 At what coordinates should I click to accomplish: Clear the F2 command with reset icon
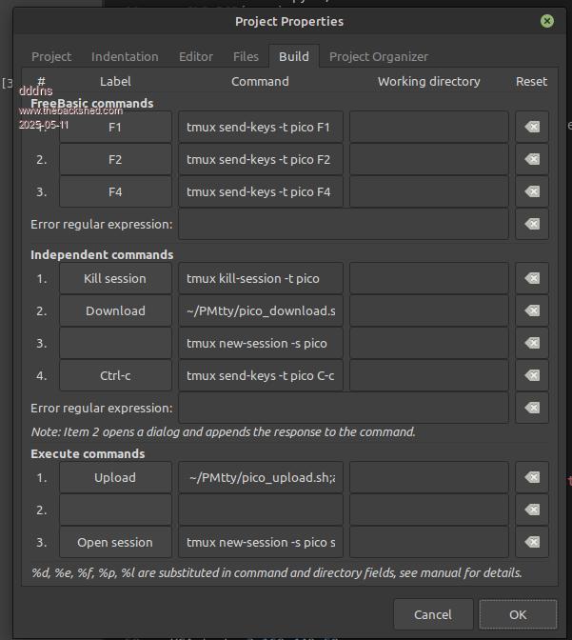[532, 159]
